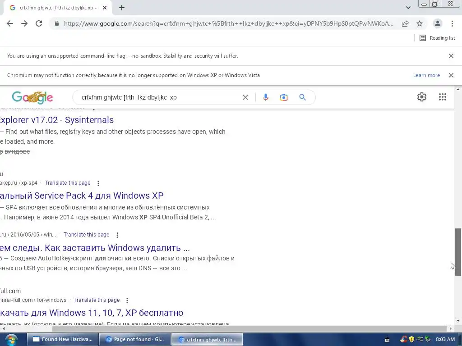Clear the Google search box

[x=245, y=97]
